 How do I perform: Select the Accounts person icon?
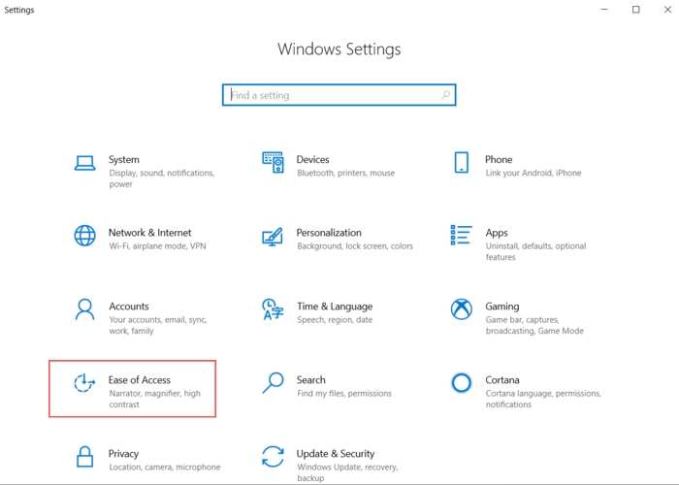click(x=85, y=309)
